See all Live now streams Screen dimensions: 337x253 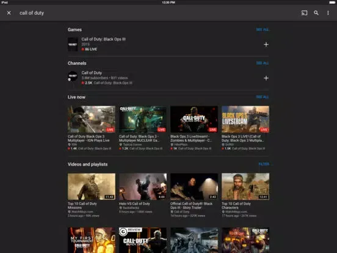[263, 97]
